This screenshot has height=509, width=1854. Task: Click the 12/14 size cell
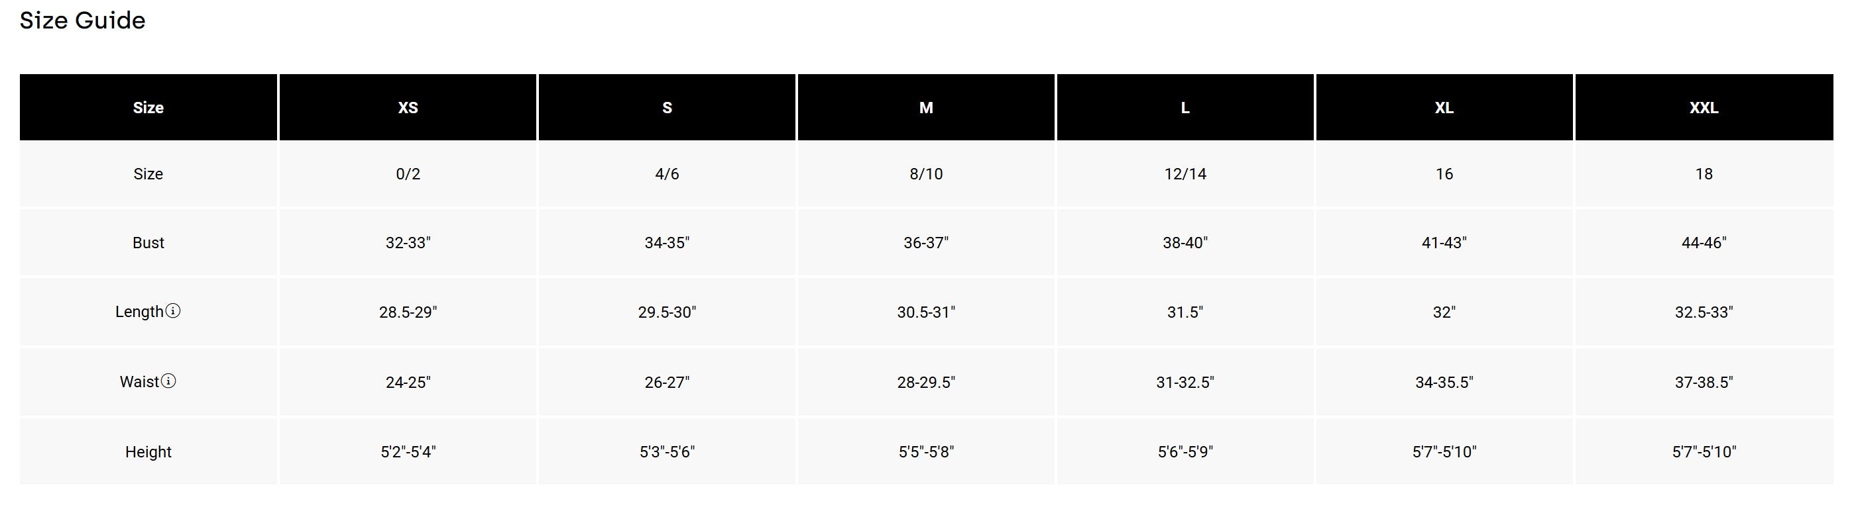(x=1185, y=174)
